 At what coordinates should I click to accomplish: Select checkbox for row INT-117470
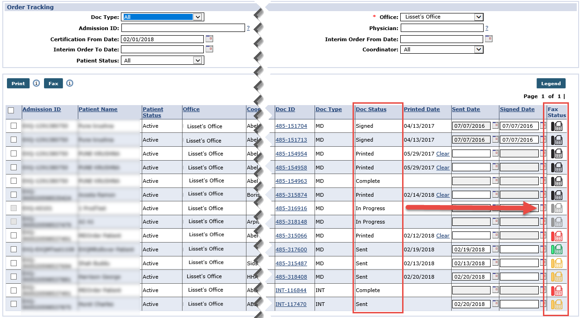(x=13, y=304)
